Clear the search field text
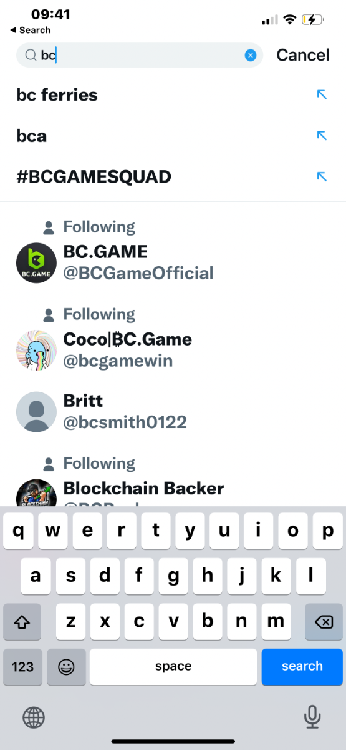The width and height of the screenshot is (346, 750). (x=251, y=56)
